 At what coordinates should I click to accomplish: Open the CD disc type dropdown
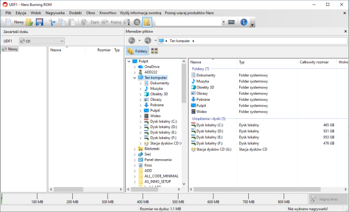tap(42, 41)
